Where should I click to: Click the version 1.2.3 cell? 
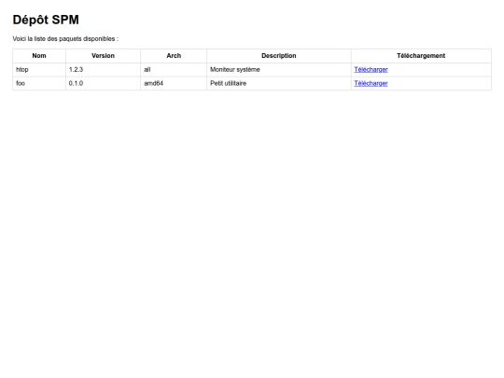tap(104, 70)
